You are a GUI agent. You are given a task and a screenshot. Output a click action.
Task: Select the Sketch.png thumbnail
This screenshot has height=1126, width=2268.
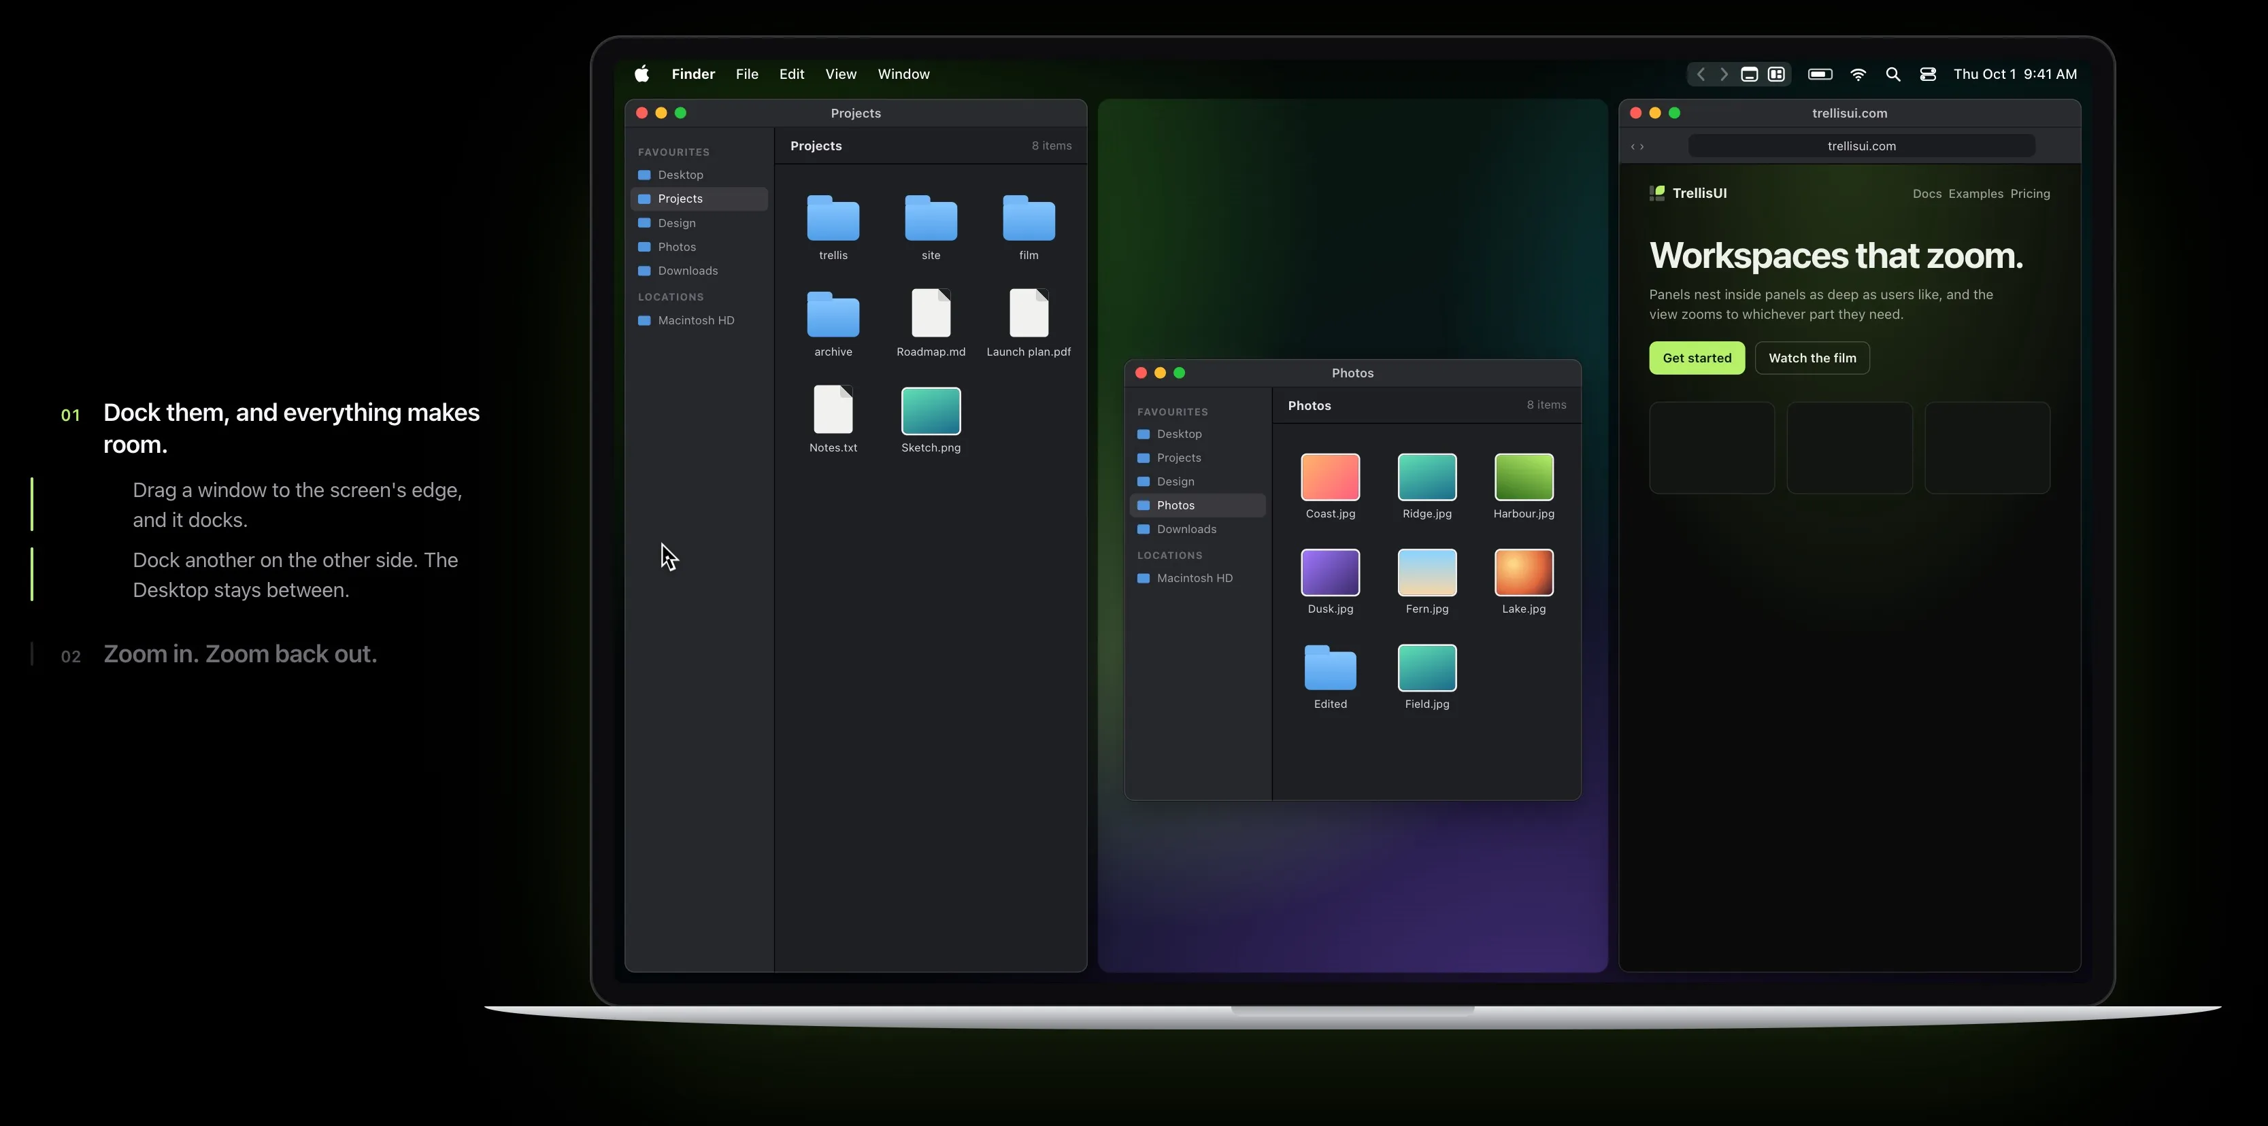coord(931,411)
